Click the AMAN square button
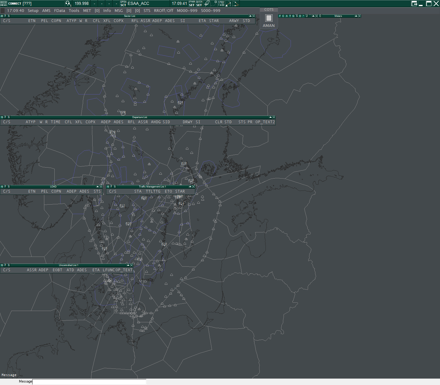The width and height of the screenshot is (440, 385). click(x=269, y=18)
